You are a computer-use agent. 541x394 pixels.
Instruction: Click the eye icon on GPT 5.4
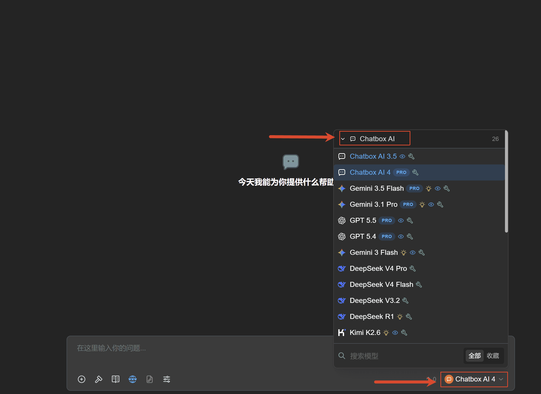coord(401,237)
